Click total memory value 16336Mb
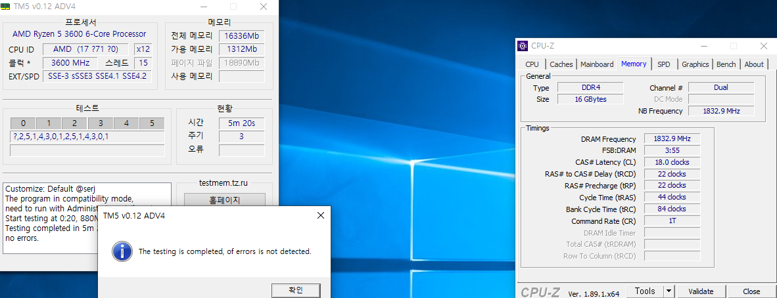The image size is (777, 298). point(241,35)
